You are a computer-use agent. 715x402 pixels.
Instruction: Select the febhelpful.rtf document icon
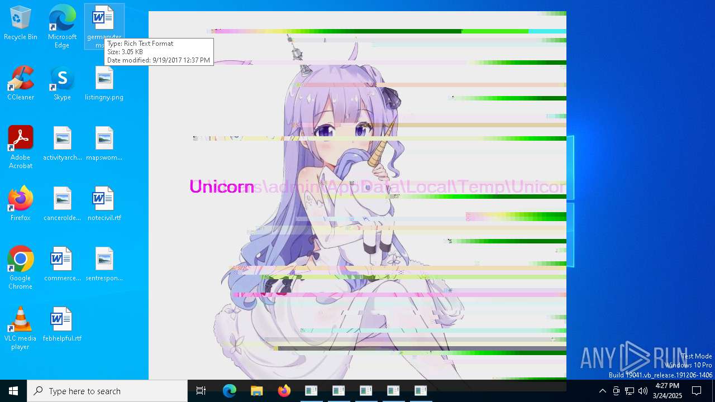62,325
